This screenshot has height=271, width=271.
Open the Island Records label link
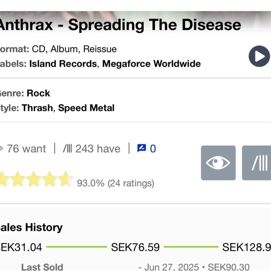pos(63,64)
